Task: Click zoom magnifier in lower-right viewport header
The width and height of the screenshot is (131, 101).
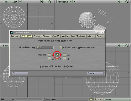Action: pyautogui.click(x=127, y=46)
